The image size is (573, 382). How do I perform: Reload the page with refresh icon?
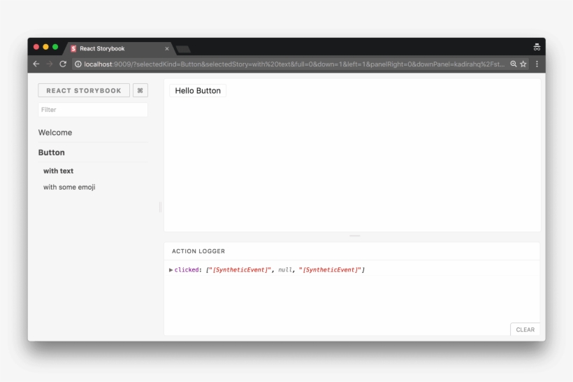(63, 64)
